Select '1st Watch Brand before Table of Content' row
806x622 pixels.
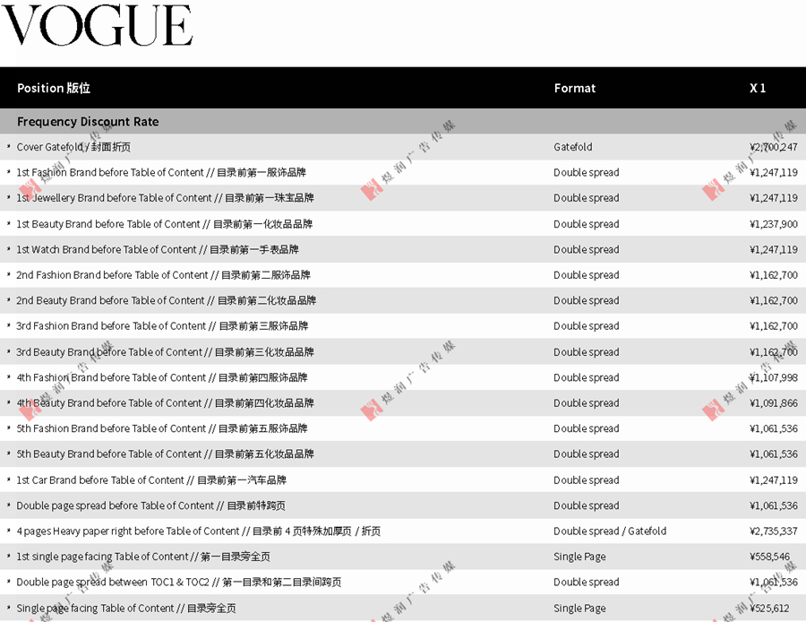(403, 249)
